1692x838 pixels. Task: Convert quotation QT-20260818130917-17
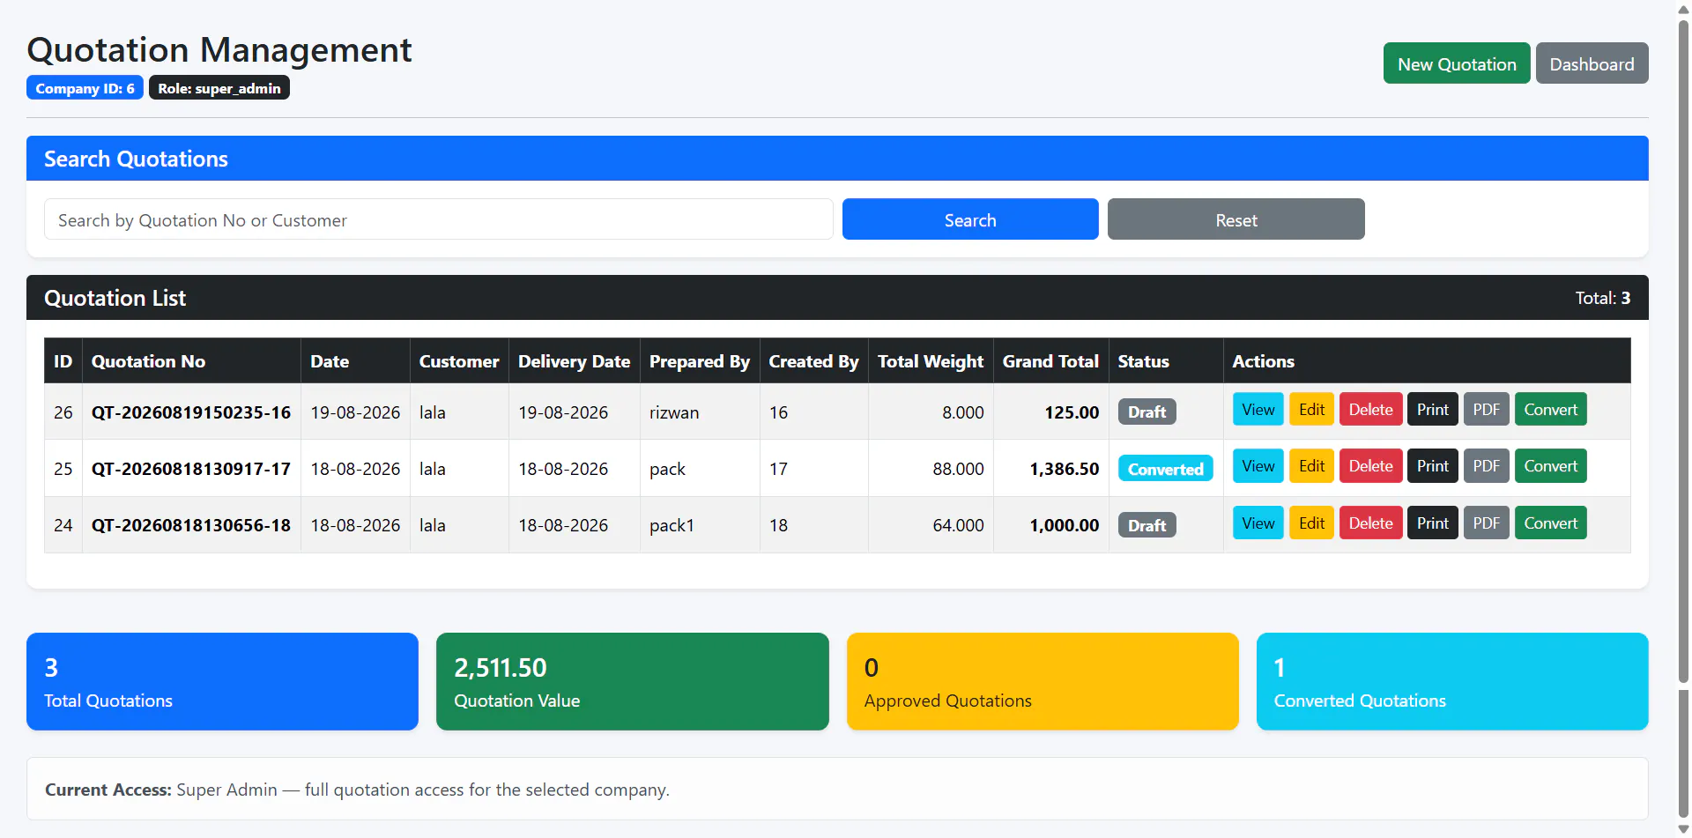coord(1551,466)
